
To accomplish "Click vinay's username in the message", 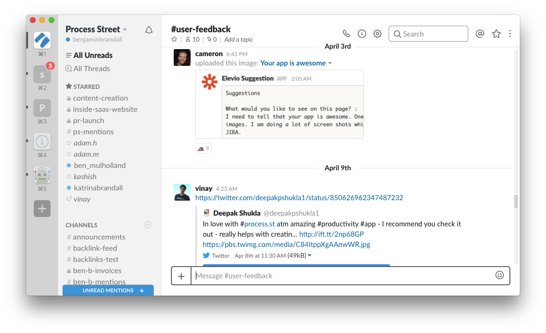I will [x=204, y=188].
